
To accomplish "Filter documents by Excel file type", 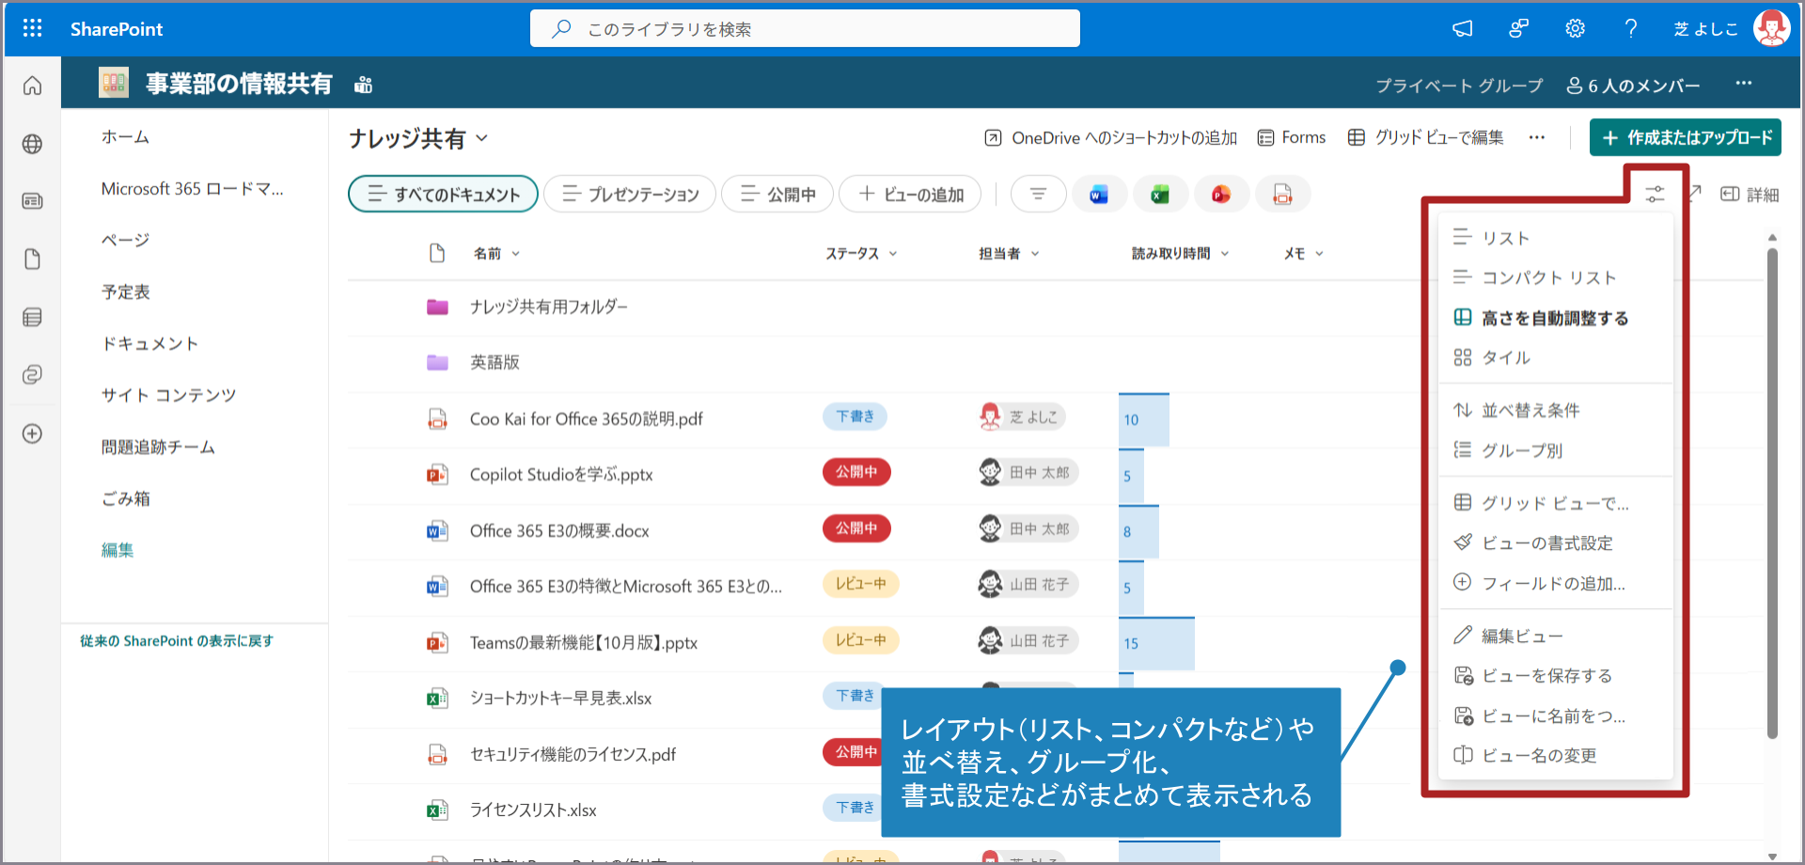I will [1159, 195].
